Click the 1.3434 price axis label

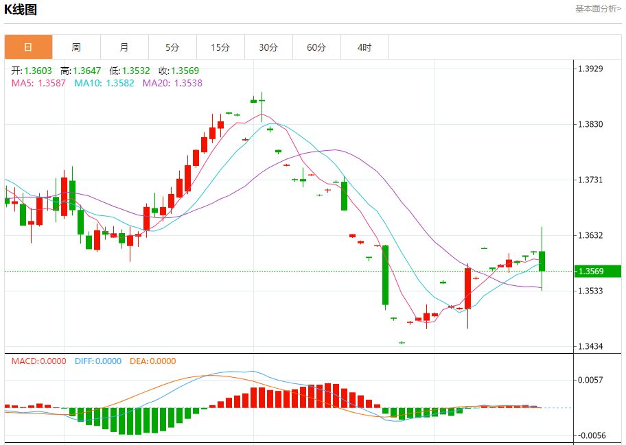[590, 346]
